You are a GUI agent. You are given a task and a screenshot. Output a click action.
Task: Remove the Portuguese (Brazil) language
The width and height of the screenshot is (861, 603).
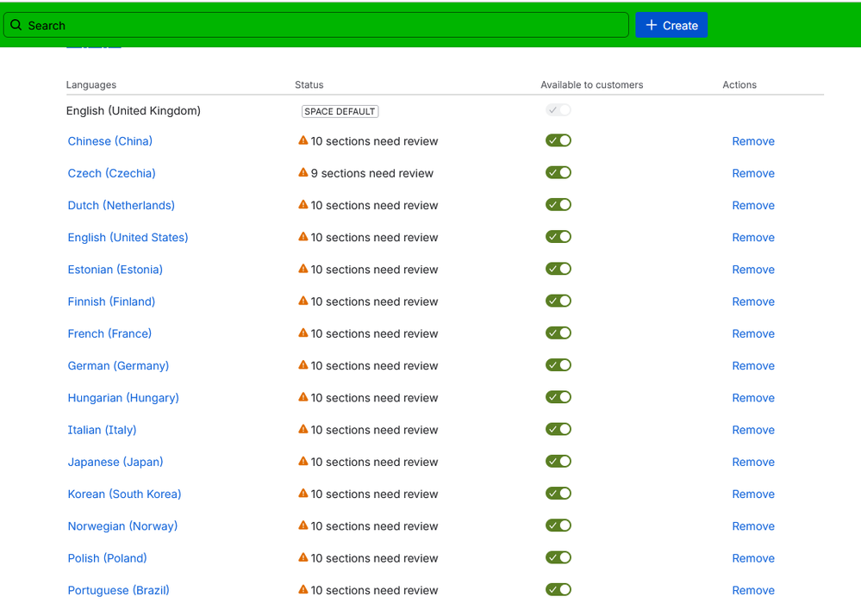click(x=753, y=591)
